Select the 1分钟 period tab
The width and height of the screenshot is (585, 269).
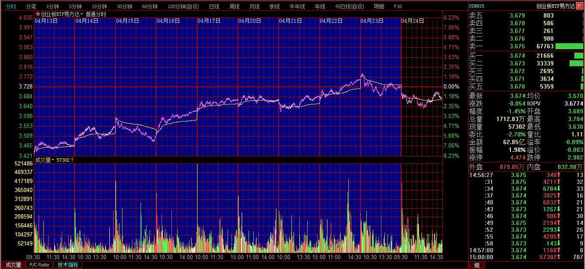click(x=53, y=6)
